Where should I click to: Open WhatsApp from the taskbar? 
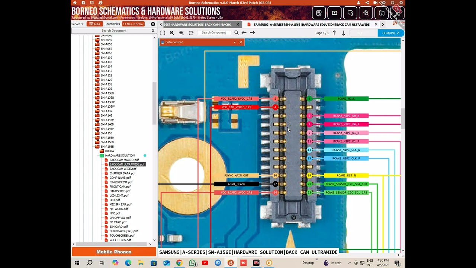[x=192, y=263]
